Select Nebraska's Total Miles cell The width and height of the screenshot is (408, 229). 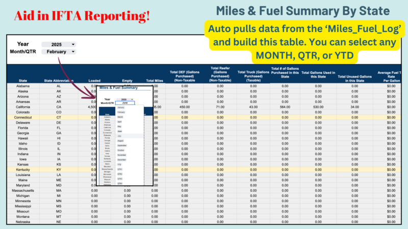coord(155,222)
